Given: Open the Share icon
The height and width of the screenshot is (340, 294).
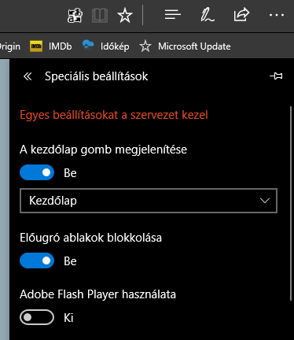Looking at the screenshot, I should coord(241,15).
